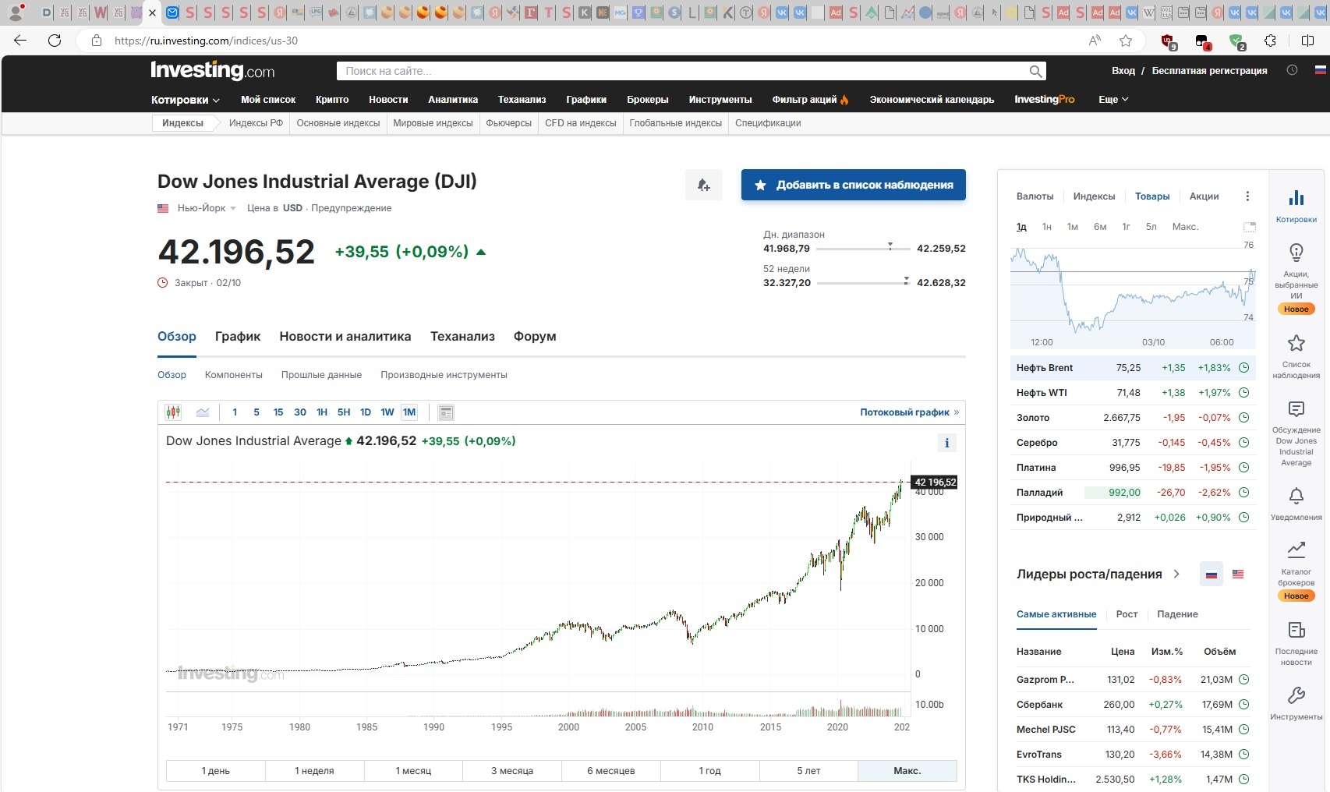Open Компоненты sub-link
The width and height of the screenshot is (1330, 792).
(234, 375)
